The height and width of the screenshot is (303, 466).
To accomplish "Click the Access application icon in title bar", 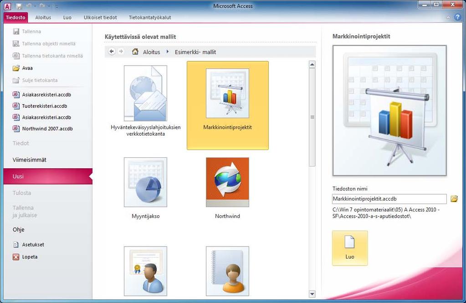I will (x=7, y=6).
